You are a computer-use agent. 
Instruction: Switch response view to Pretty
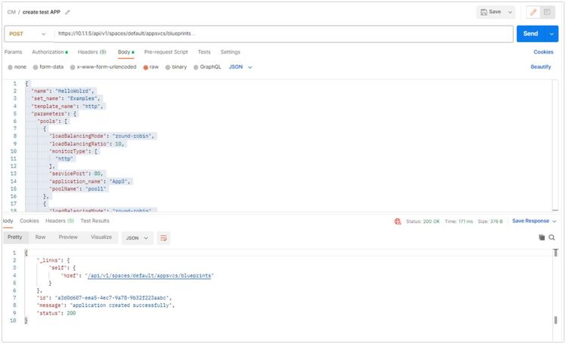tap(15, 237)
